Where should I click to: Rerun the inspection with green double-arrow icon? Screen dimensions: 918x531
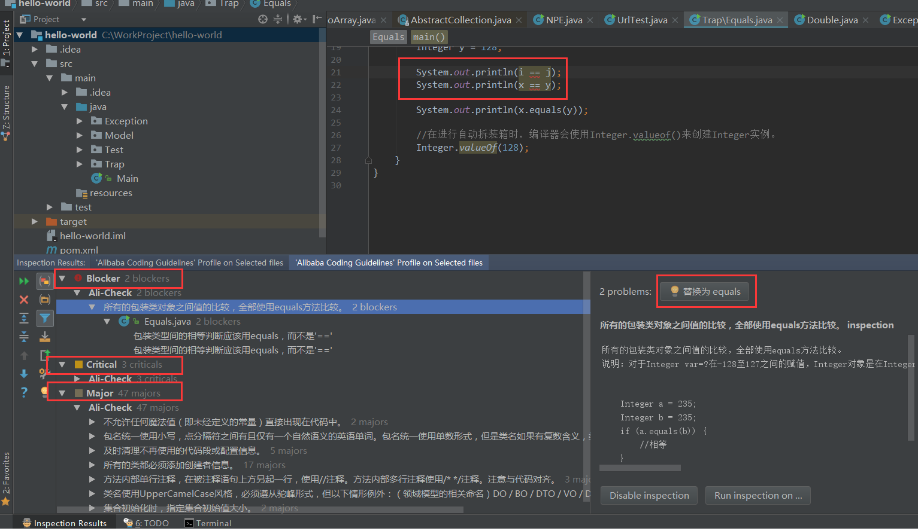[x=24, y=280]
